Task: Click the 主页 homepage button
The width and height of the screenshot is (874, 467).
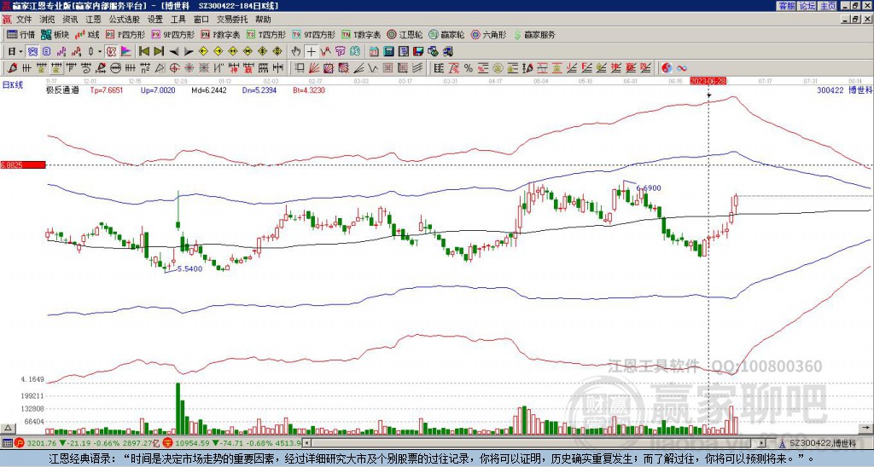Action: pos(828,6)
